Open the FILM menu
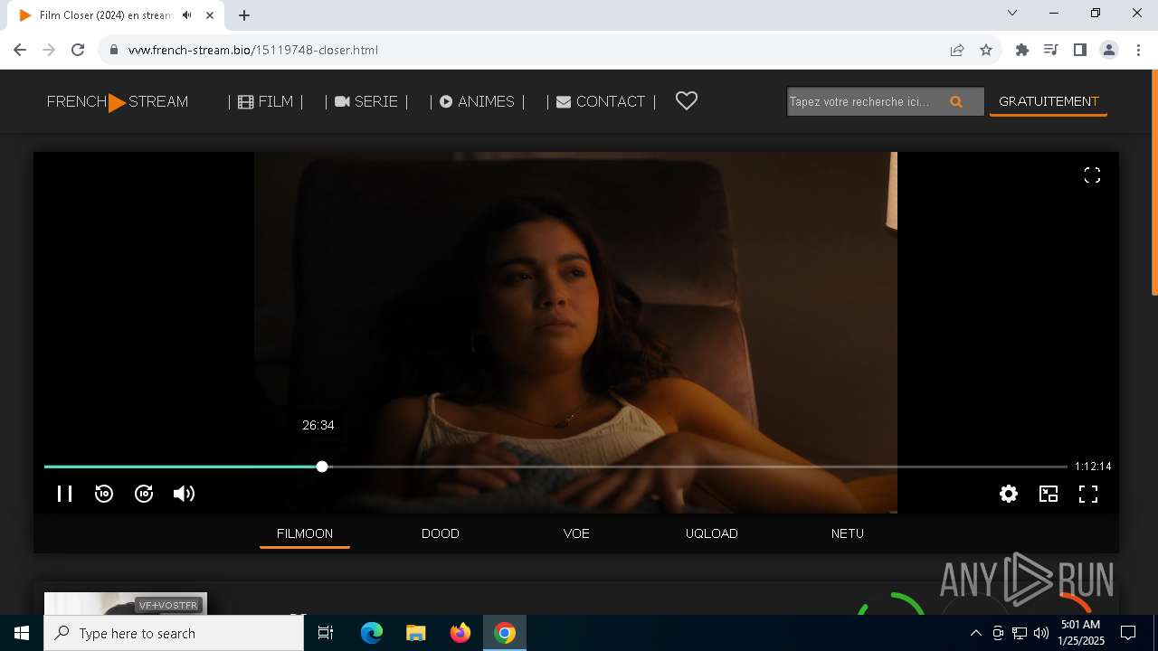The width and height of the screenshot is (1158, 651). point(266,101)
